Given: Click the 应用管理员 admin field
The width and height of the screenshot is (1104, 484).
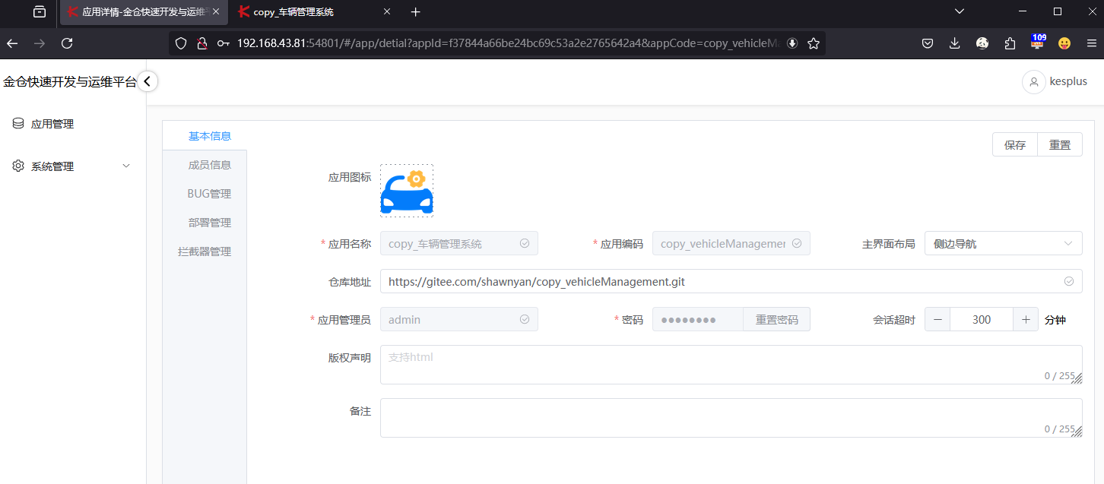Looking at the screenshot, I should point(459,320).
